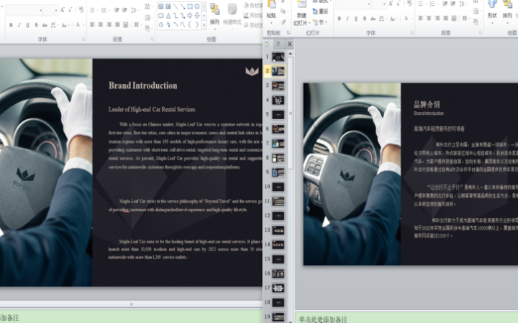Decrease indent level in left window
This screenshot has height=323, width=518.
117,10
